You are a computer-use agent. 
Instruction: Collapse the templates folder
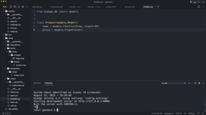pyautogui.click(x=5, y=68)
